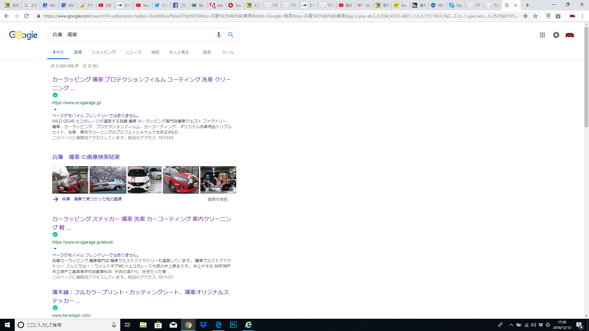Open カーラッピング ステッカー 痛車 result title
Screen dimensions: 589x331
point(141,223)
